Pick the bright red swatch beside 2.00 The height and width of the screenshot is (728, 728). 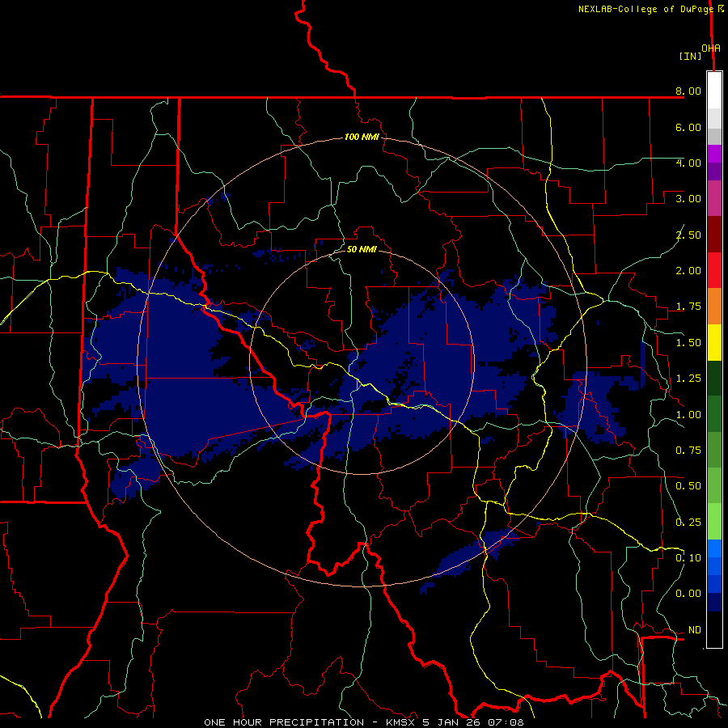tap(714, 270)
